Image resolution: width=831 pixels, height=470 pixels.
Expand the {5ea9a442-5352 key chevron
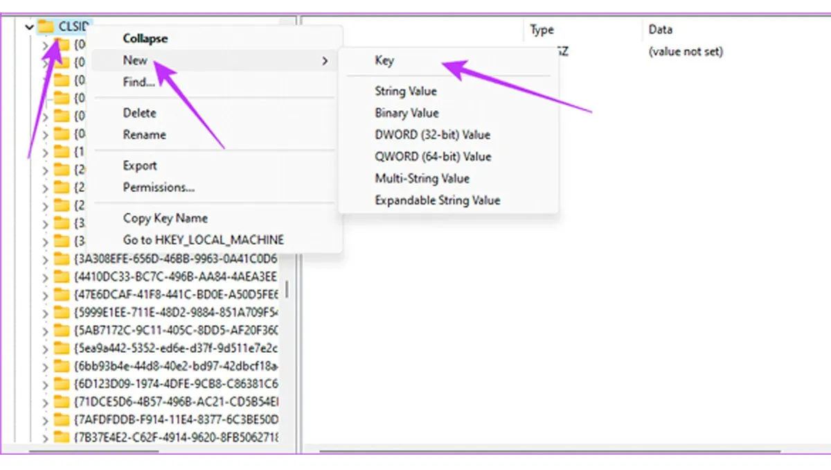pyautogui.click(x=46, y=348)
